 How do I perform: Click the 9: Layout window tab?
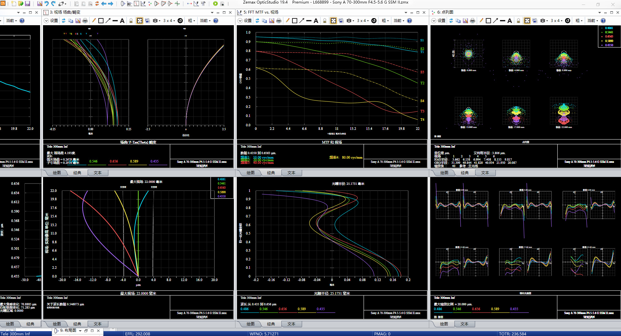tap(68, 331)
